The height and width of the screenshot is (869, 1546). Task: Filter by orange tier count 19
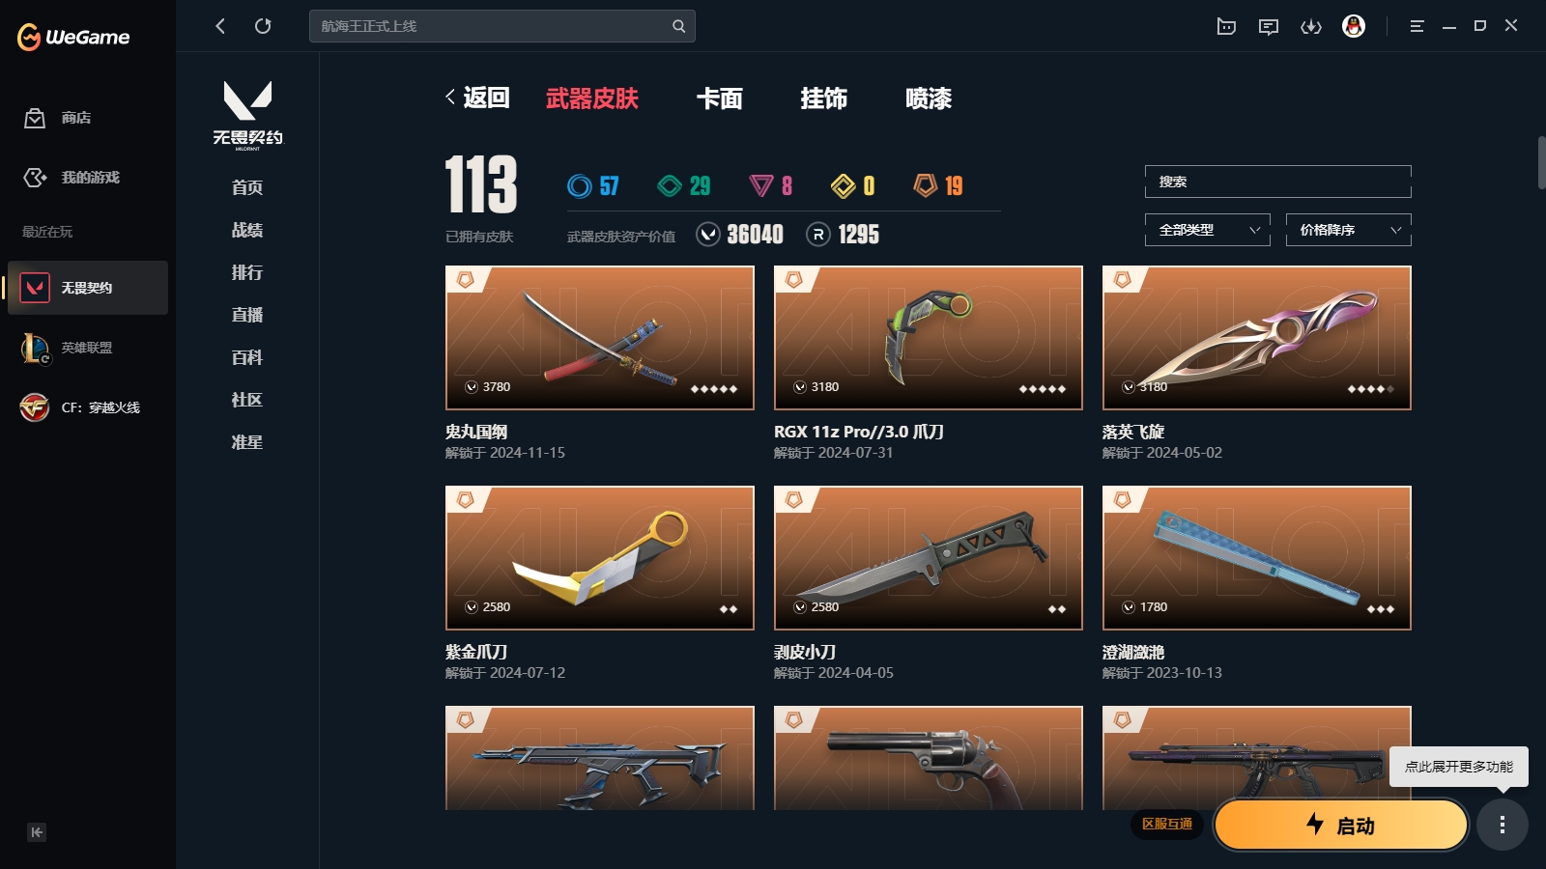click(939, 185)
